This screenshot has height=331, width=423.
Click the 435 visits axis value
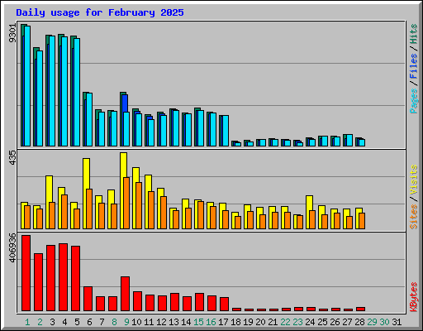(12, 158)
